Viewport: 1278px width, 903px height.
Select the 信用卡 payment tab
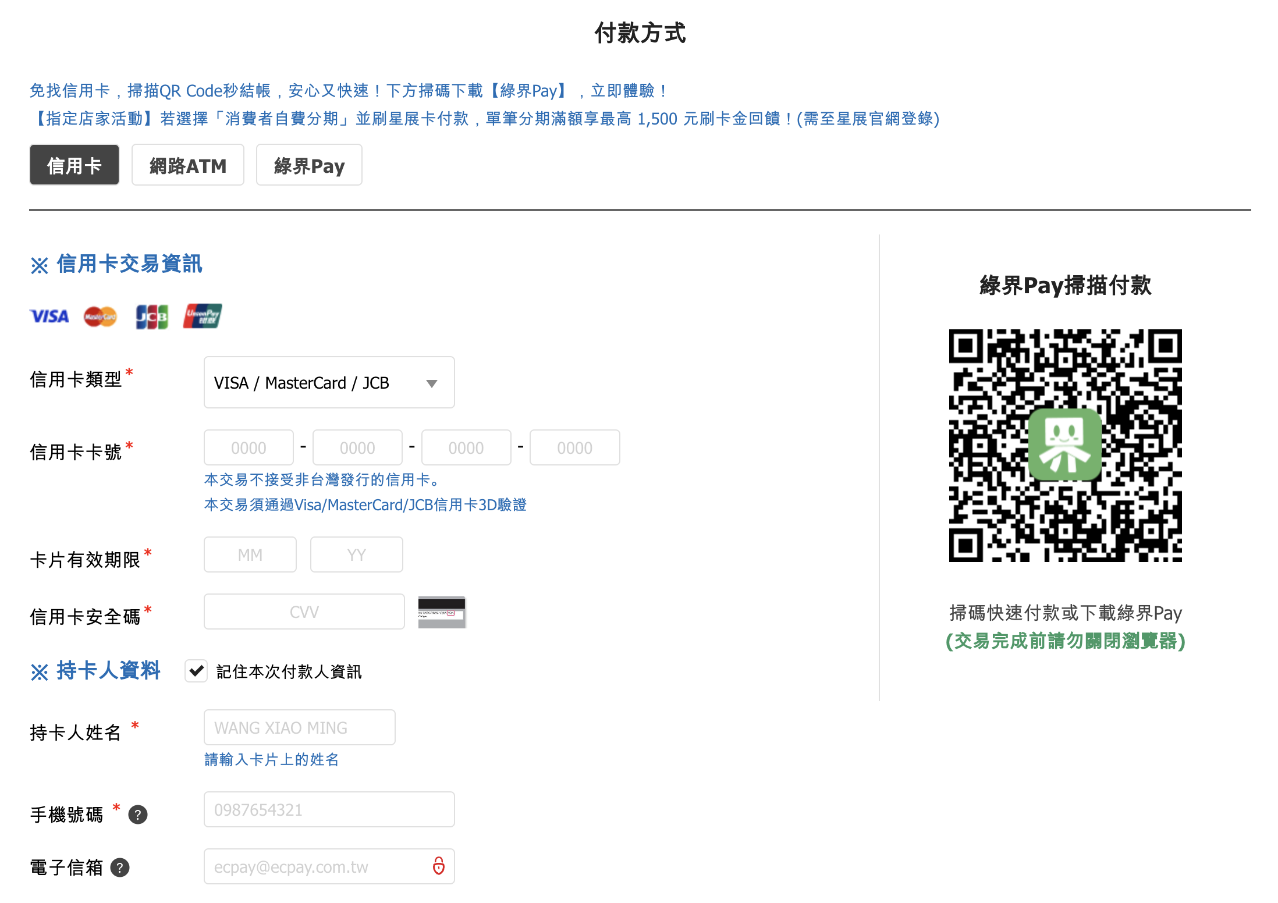point(74,165)
